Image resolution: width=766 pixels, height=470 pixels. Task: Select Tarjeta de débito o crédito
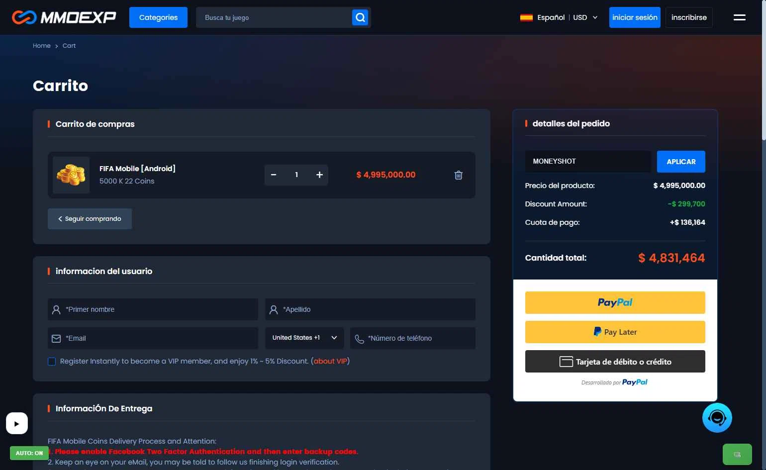(615, 362)
